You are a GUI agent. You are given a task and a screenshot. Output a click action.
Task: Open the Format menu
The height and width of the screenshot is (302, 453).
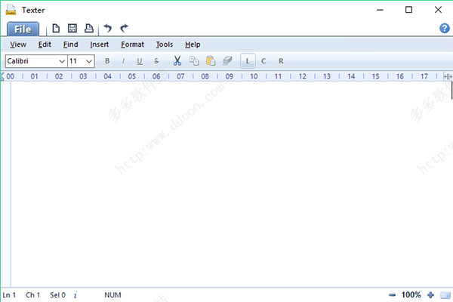(x=132, y=45)
